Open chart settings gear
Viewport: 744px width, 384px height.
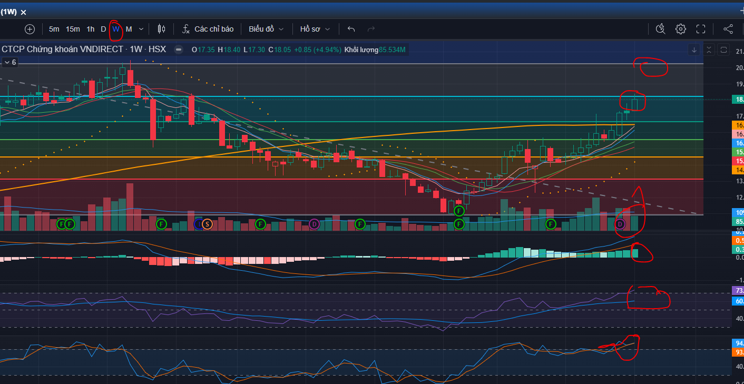pyautogui.click(x=681, y=29)
